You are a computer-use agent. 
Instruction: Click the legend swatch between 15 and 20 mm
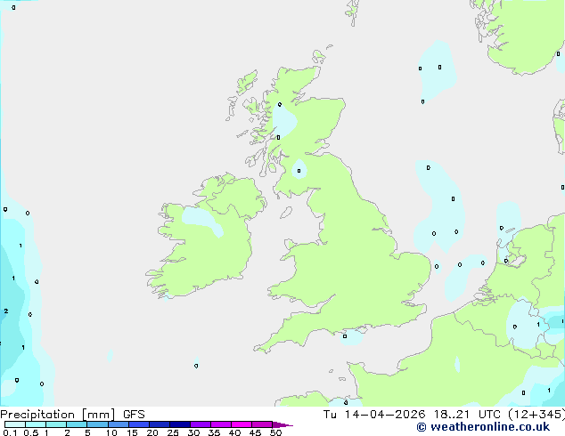click(139, 424)
